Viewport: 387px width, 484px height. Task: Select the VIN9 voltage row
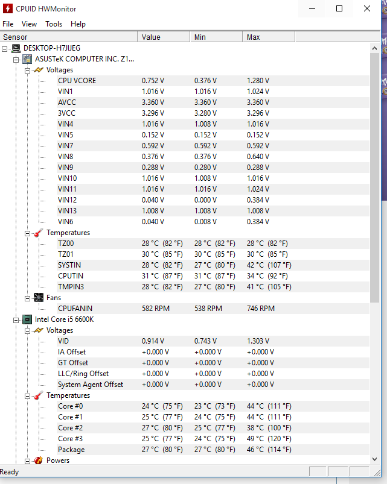tap(213, 168)
